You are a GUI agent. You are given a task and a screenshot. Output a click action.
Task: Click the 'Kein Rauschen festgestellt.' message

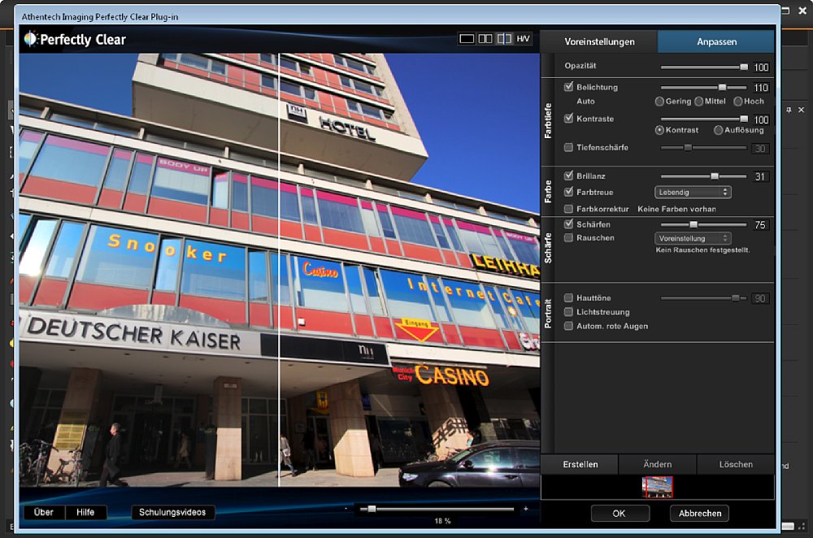[702, 249]
